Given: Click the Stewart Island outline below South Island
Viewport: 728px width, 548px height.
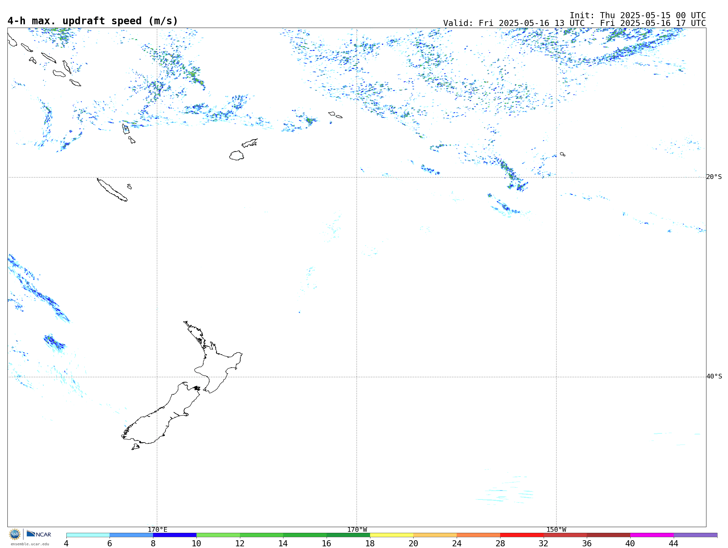Looking at the screenshot, I should [x=135, y=447].
